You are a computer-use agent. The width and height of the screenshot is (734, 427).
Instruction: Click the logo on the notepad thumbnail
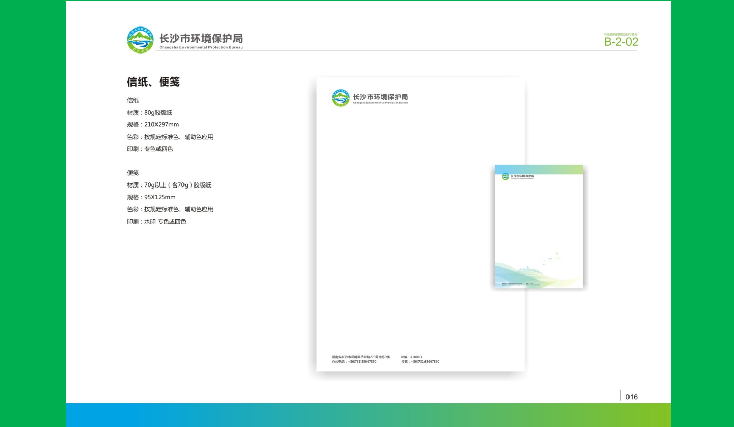pos(505,176)
